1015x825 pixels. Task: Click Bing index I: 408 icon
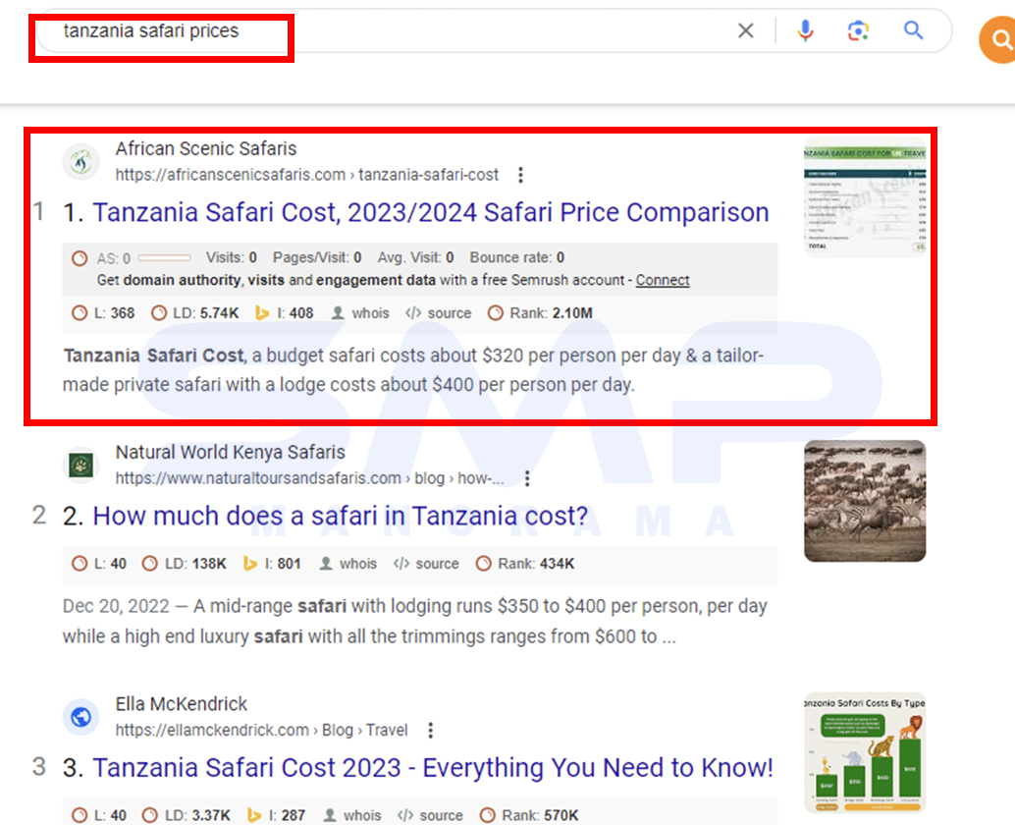pyautogui.click(x=262, y=313)
